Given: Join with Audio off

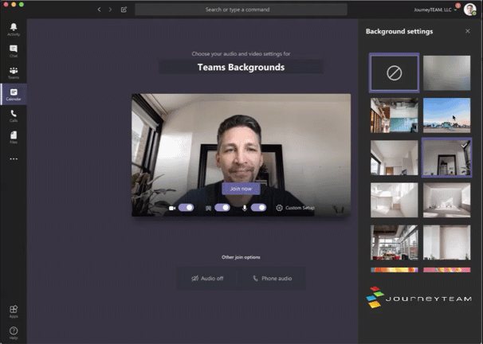Looking at the screenshot, I should coord(207,279).
